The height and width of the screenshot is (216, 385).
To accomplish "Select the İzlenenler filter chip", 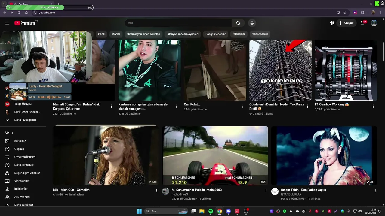I will 239,34.
